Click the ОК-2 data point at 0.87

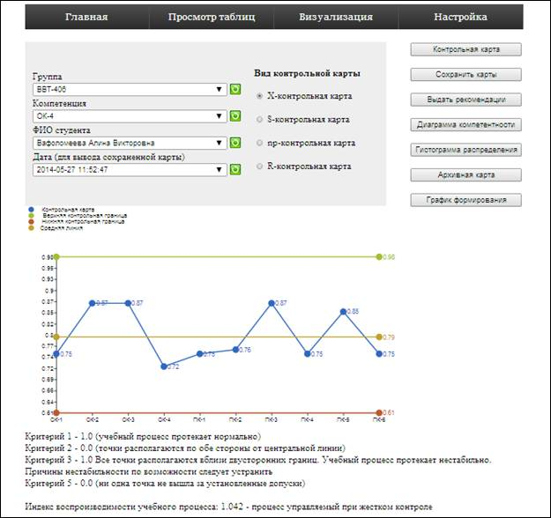[92, 303]
